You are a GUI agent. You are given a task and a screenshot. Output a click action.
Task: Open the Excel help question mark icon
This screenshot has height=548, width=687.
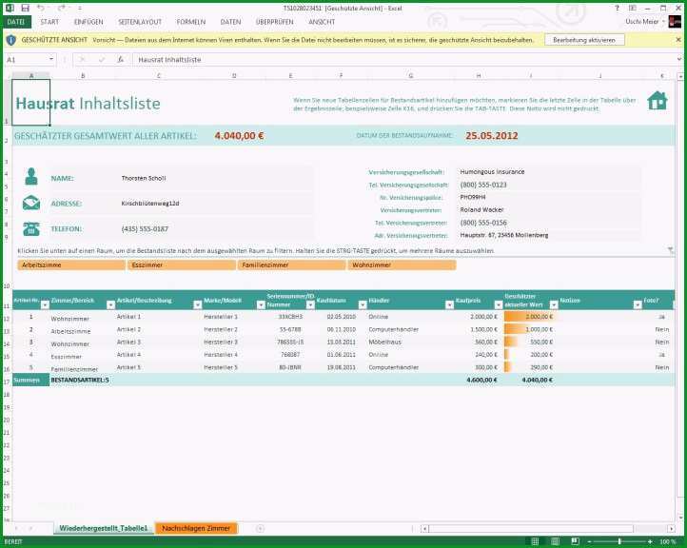pos(617,8)
